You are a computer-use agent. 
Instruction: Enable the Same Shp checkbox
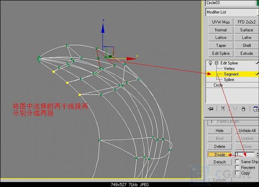[x=237, y=161]
